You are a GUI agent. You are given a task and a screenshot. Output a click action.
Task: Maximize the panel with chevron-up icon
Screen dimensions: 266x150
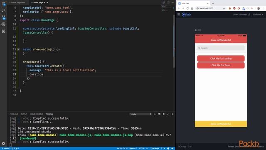[x=168, y=114]
